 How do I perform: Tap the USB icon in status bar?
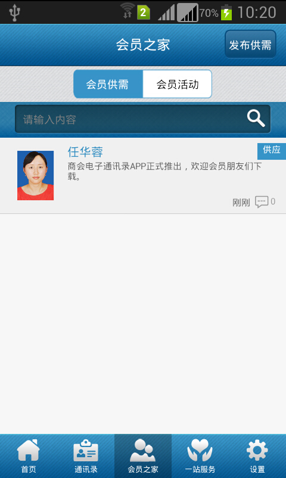14,12
